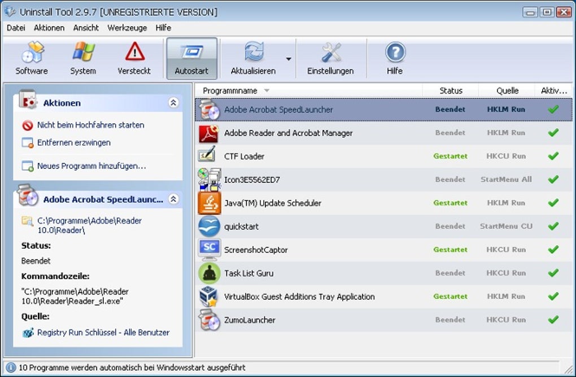This screenshot has height=377, width=576.
Task: Click the Task List Guru icon
Action: (209, 273)
